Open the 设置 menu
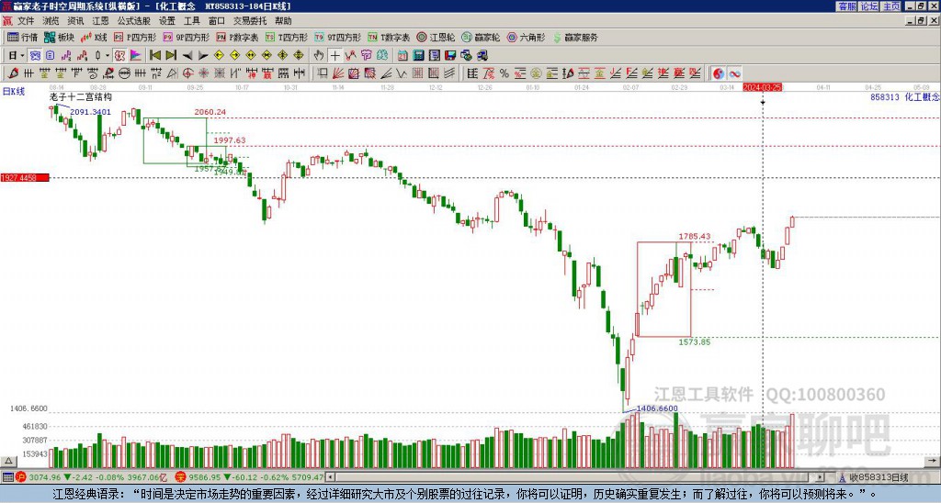The height and width of the screenshot is (503, 941). (x=167, y=21)
